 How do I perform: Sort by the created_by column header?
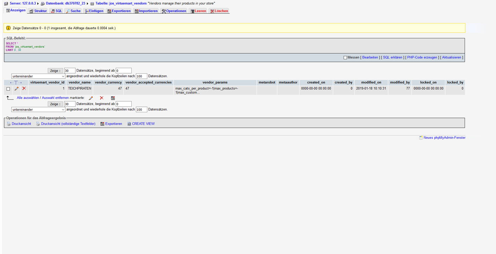343,83
